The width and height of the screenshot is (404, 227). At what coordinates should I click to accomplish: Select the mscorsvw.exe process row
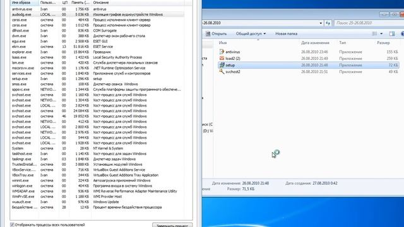(97, 68)
